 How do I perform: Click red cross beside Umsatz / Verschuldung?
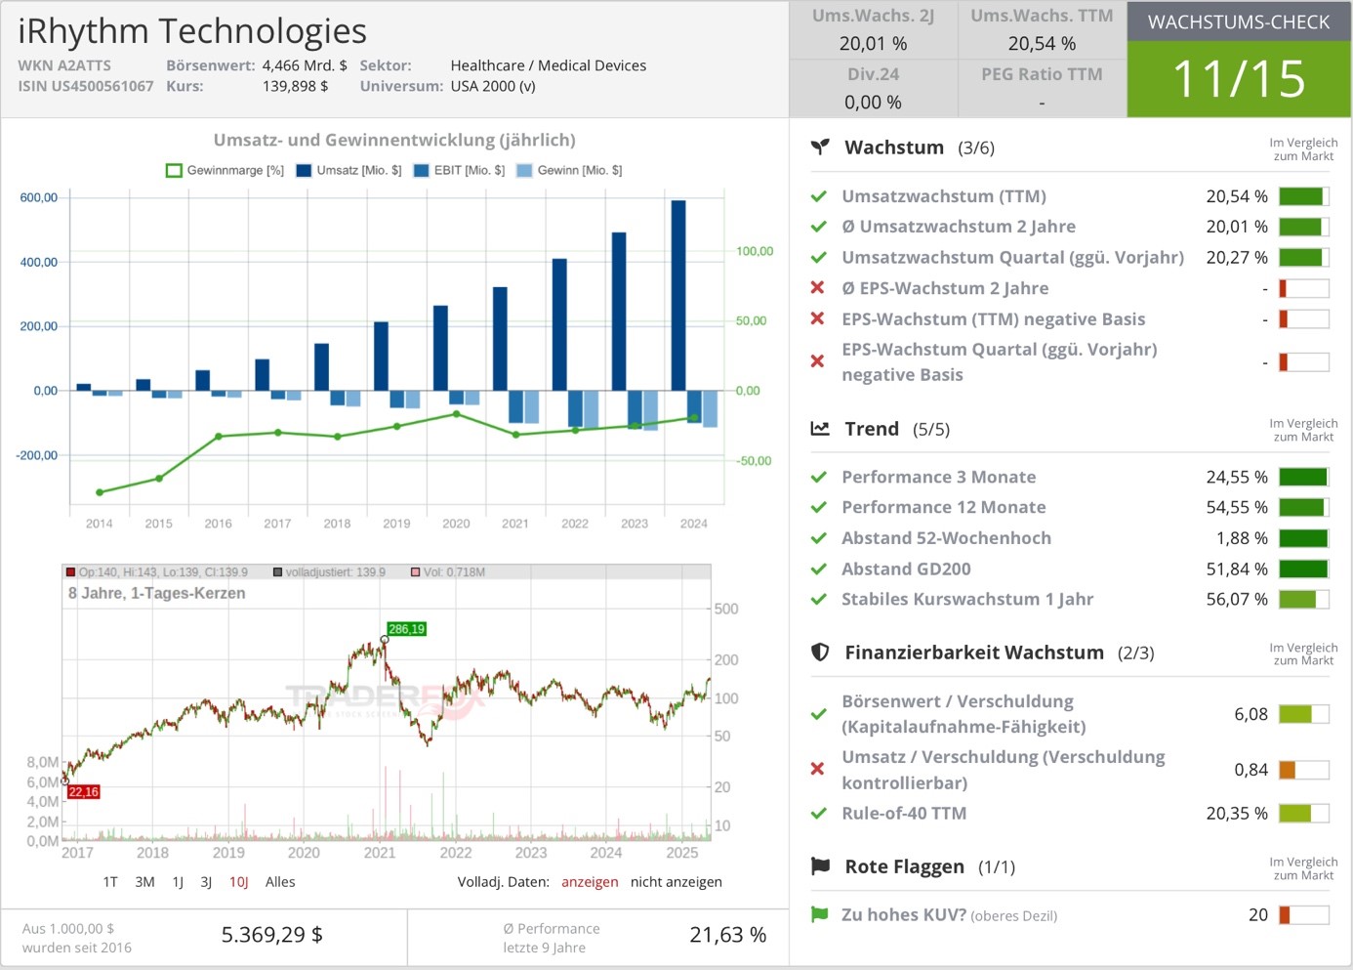tap(818, 770)
